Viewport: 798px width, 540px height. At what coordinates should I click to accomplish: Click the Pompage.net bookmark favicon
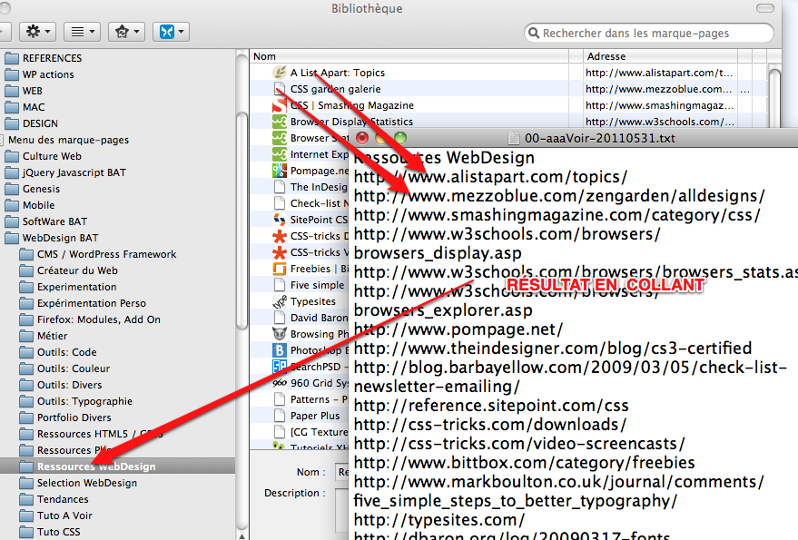click(281, 171)
